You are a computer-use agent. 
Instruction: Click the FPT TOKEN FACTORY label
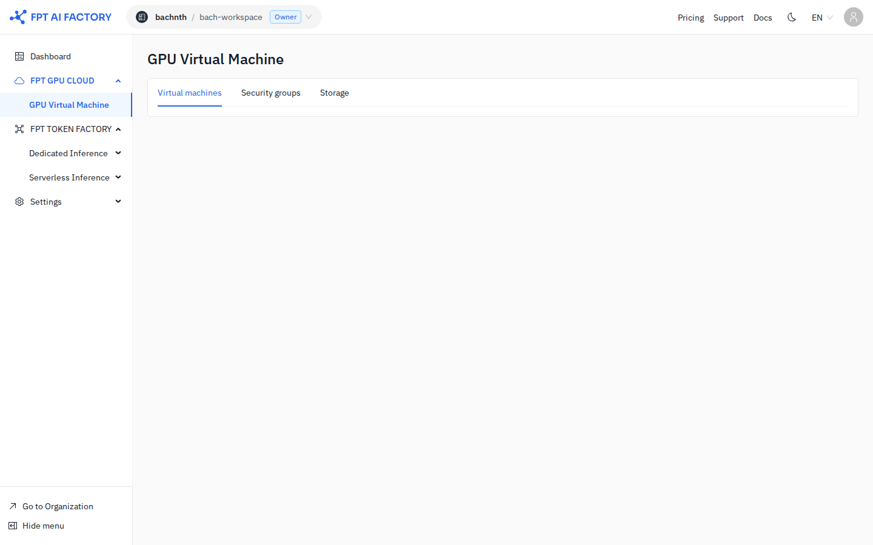tap(71, 129)
